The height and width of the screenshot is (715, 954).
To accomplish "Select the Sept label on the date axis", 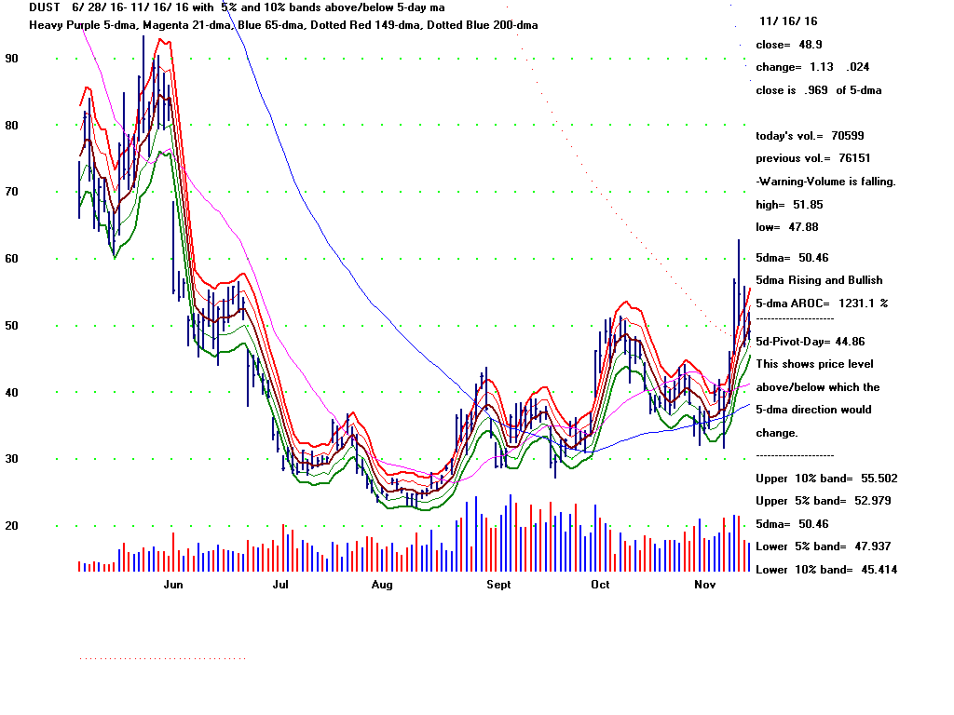I will [x=498, y=585].
